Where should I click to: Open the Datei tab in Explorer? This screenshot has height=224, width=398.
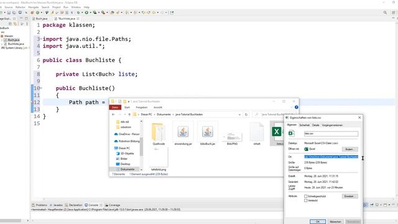click(115, 108)
